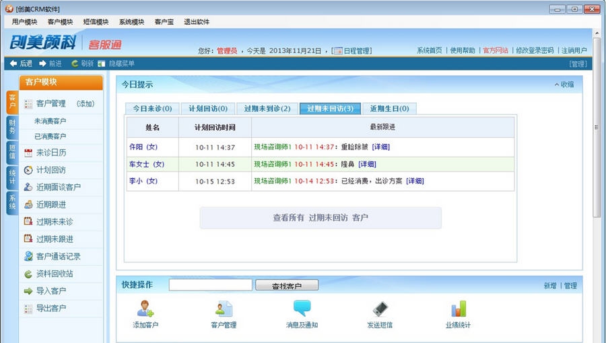Click customer name 李小 (女)
Image resolution: width=606 pixels, height=343 pixels.
click(143, 181)
